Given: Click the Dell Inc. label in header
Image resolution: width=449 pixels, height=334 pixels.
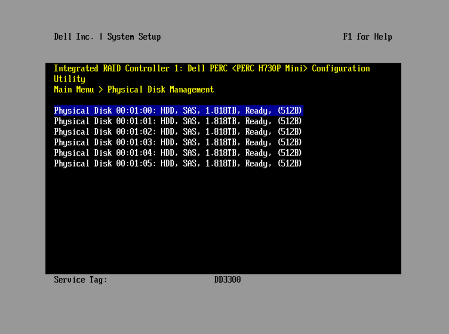Looking at the screenshot, I should pyautogui.click(x=73, y=37).
